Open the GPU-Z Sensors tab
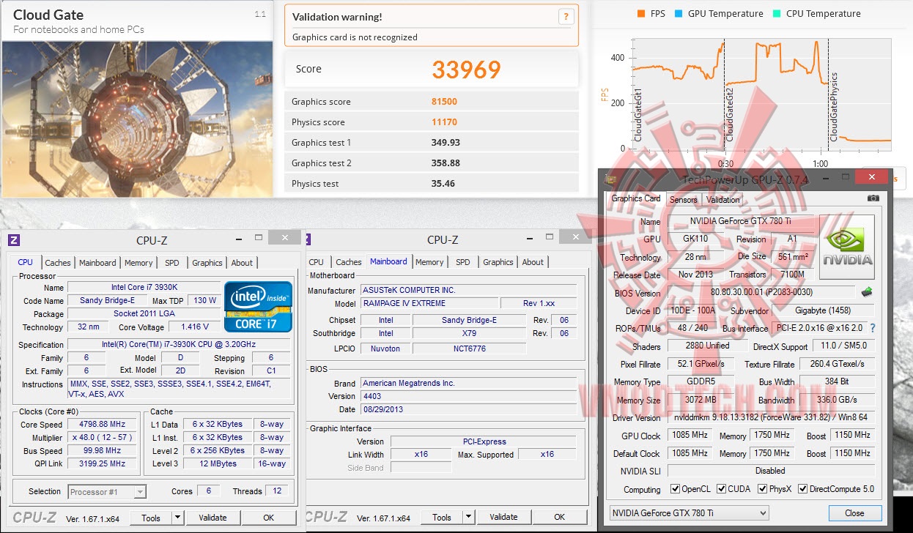The width and height of the screenshot is (913, 533). 684,200
